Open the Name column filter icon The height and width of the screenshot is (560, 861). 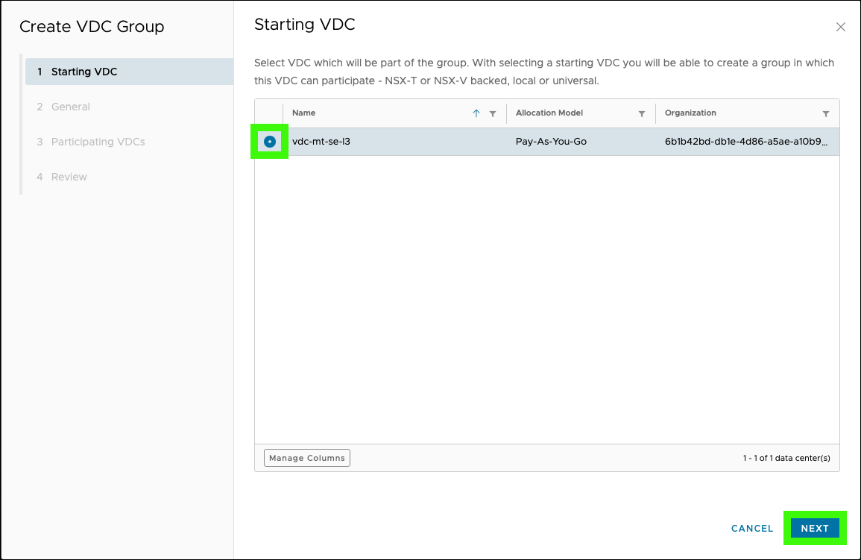point(493,113)
